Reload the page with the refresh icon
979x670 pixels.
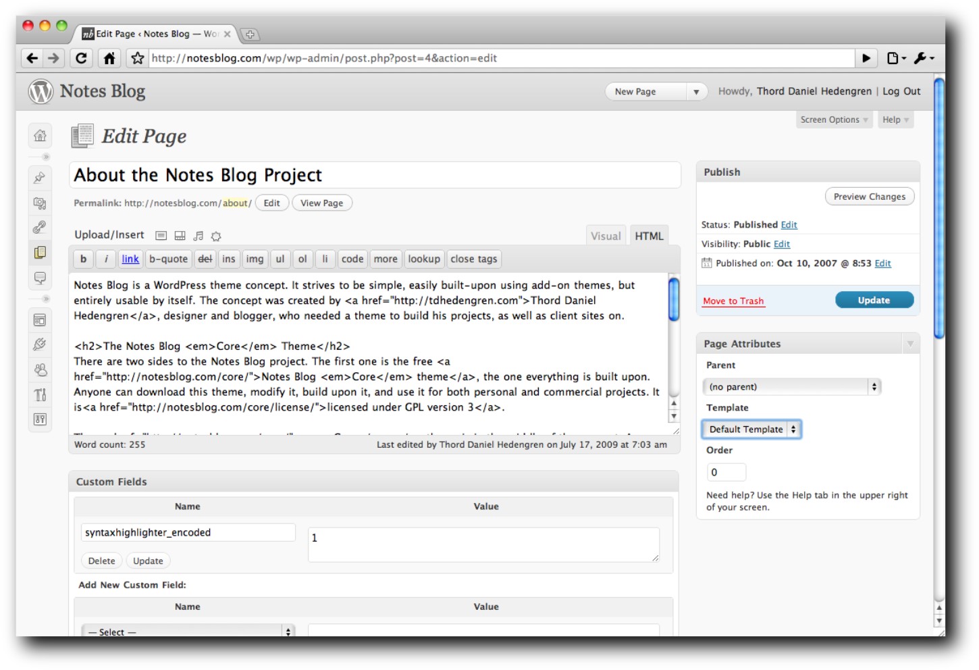pos(81,58)
